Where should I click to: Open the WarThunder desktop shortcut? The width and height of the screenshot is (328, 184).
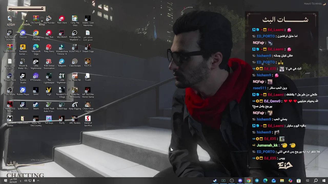(49, 20)
